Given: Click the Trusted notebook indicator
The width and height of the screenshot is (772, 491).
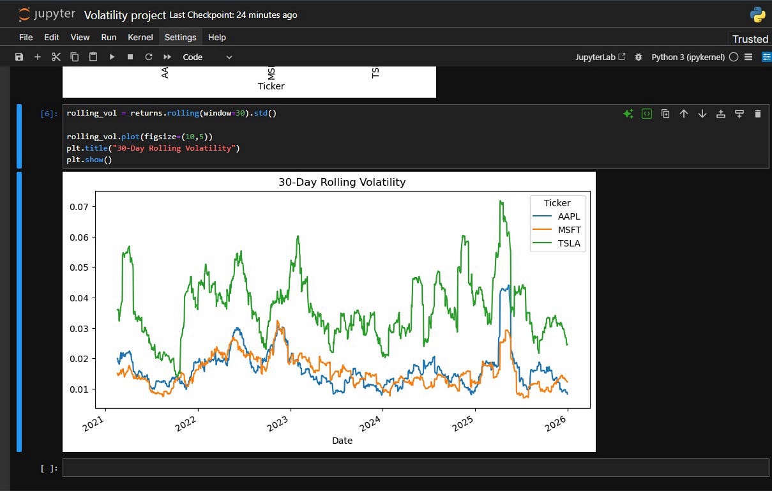Looking at the screenshot, I should 750,39.
